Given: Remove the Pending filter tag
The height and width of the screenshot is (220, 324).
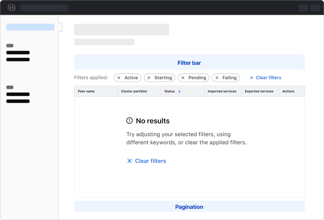Looking at the screenshot, I should 183,78.
